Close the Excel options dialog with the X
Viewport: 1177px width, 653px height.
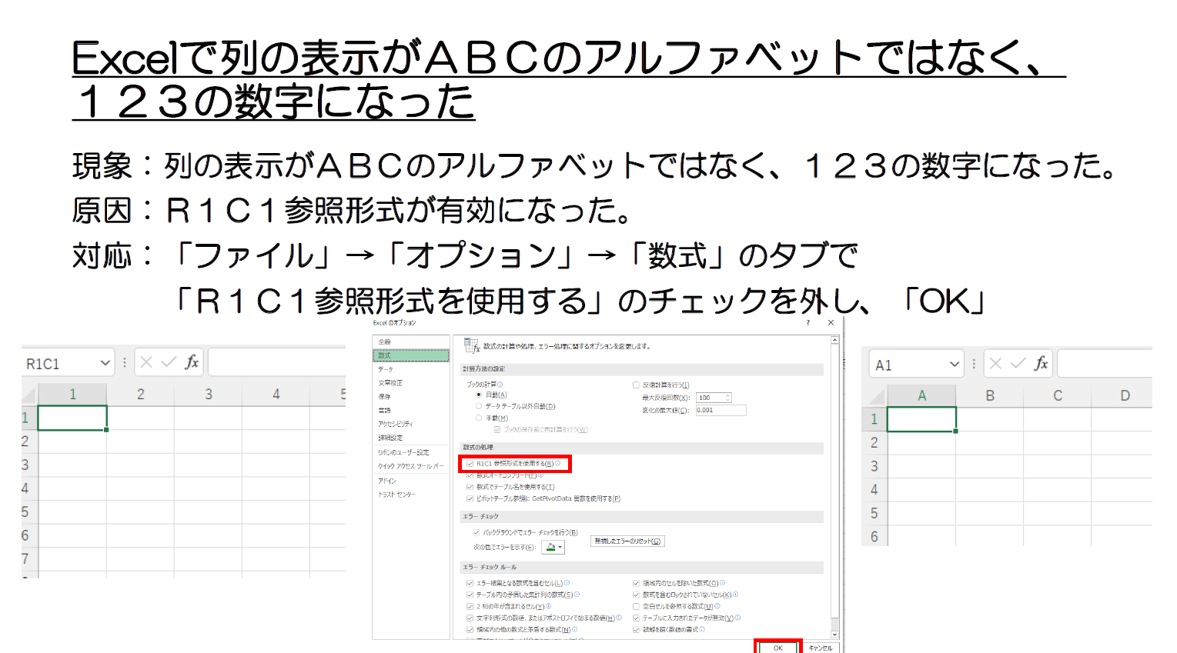[831, 323]
